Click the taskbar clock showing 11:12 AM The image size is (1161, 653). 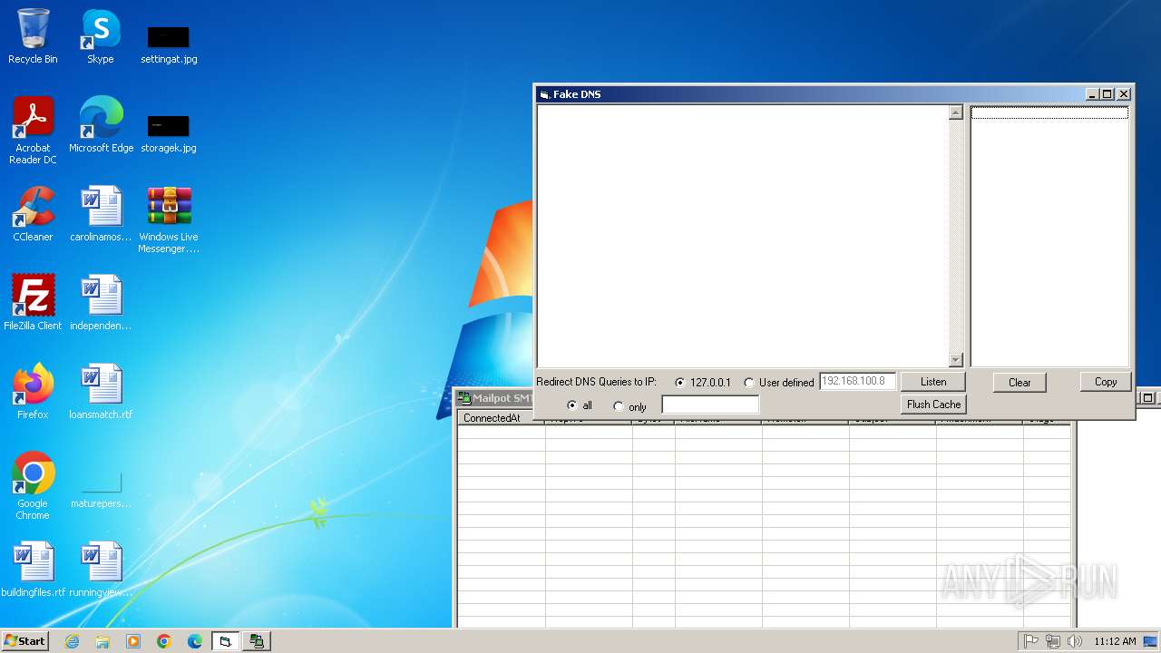point(1115,641)
